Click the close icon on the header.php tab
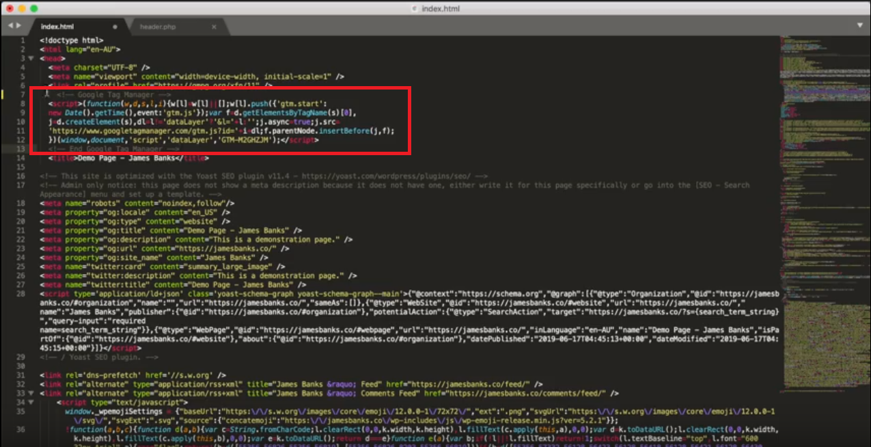 click(214, 27)
